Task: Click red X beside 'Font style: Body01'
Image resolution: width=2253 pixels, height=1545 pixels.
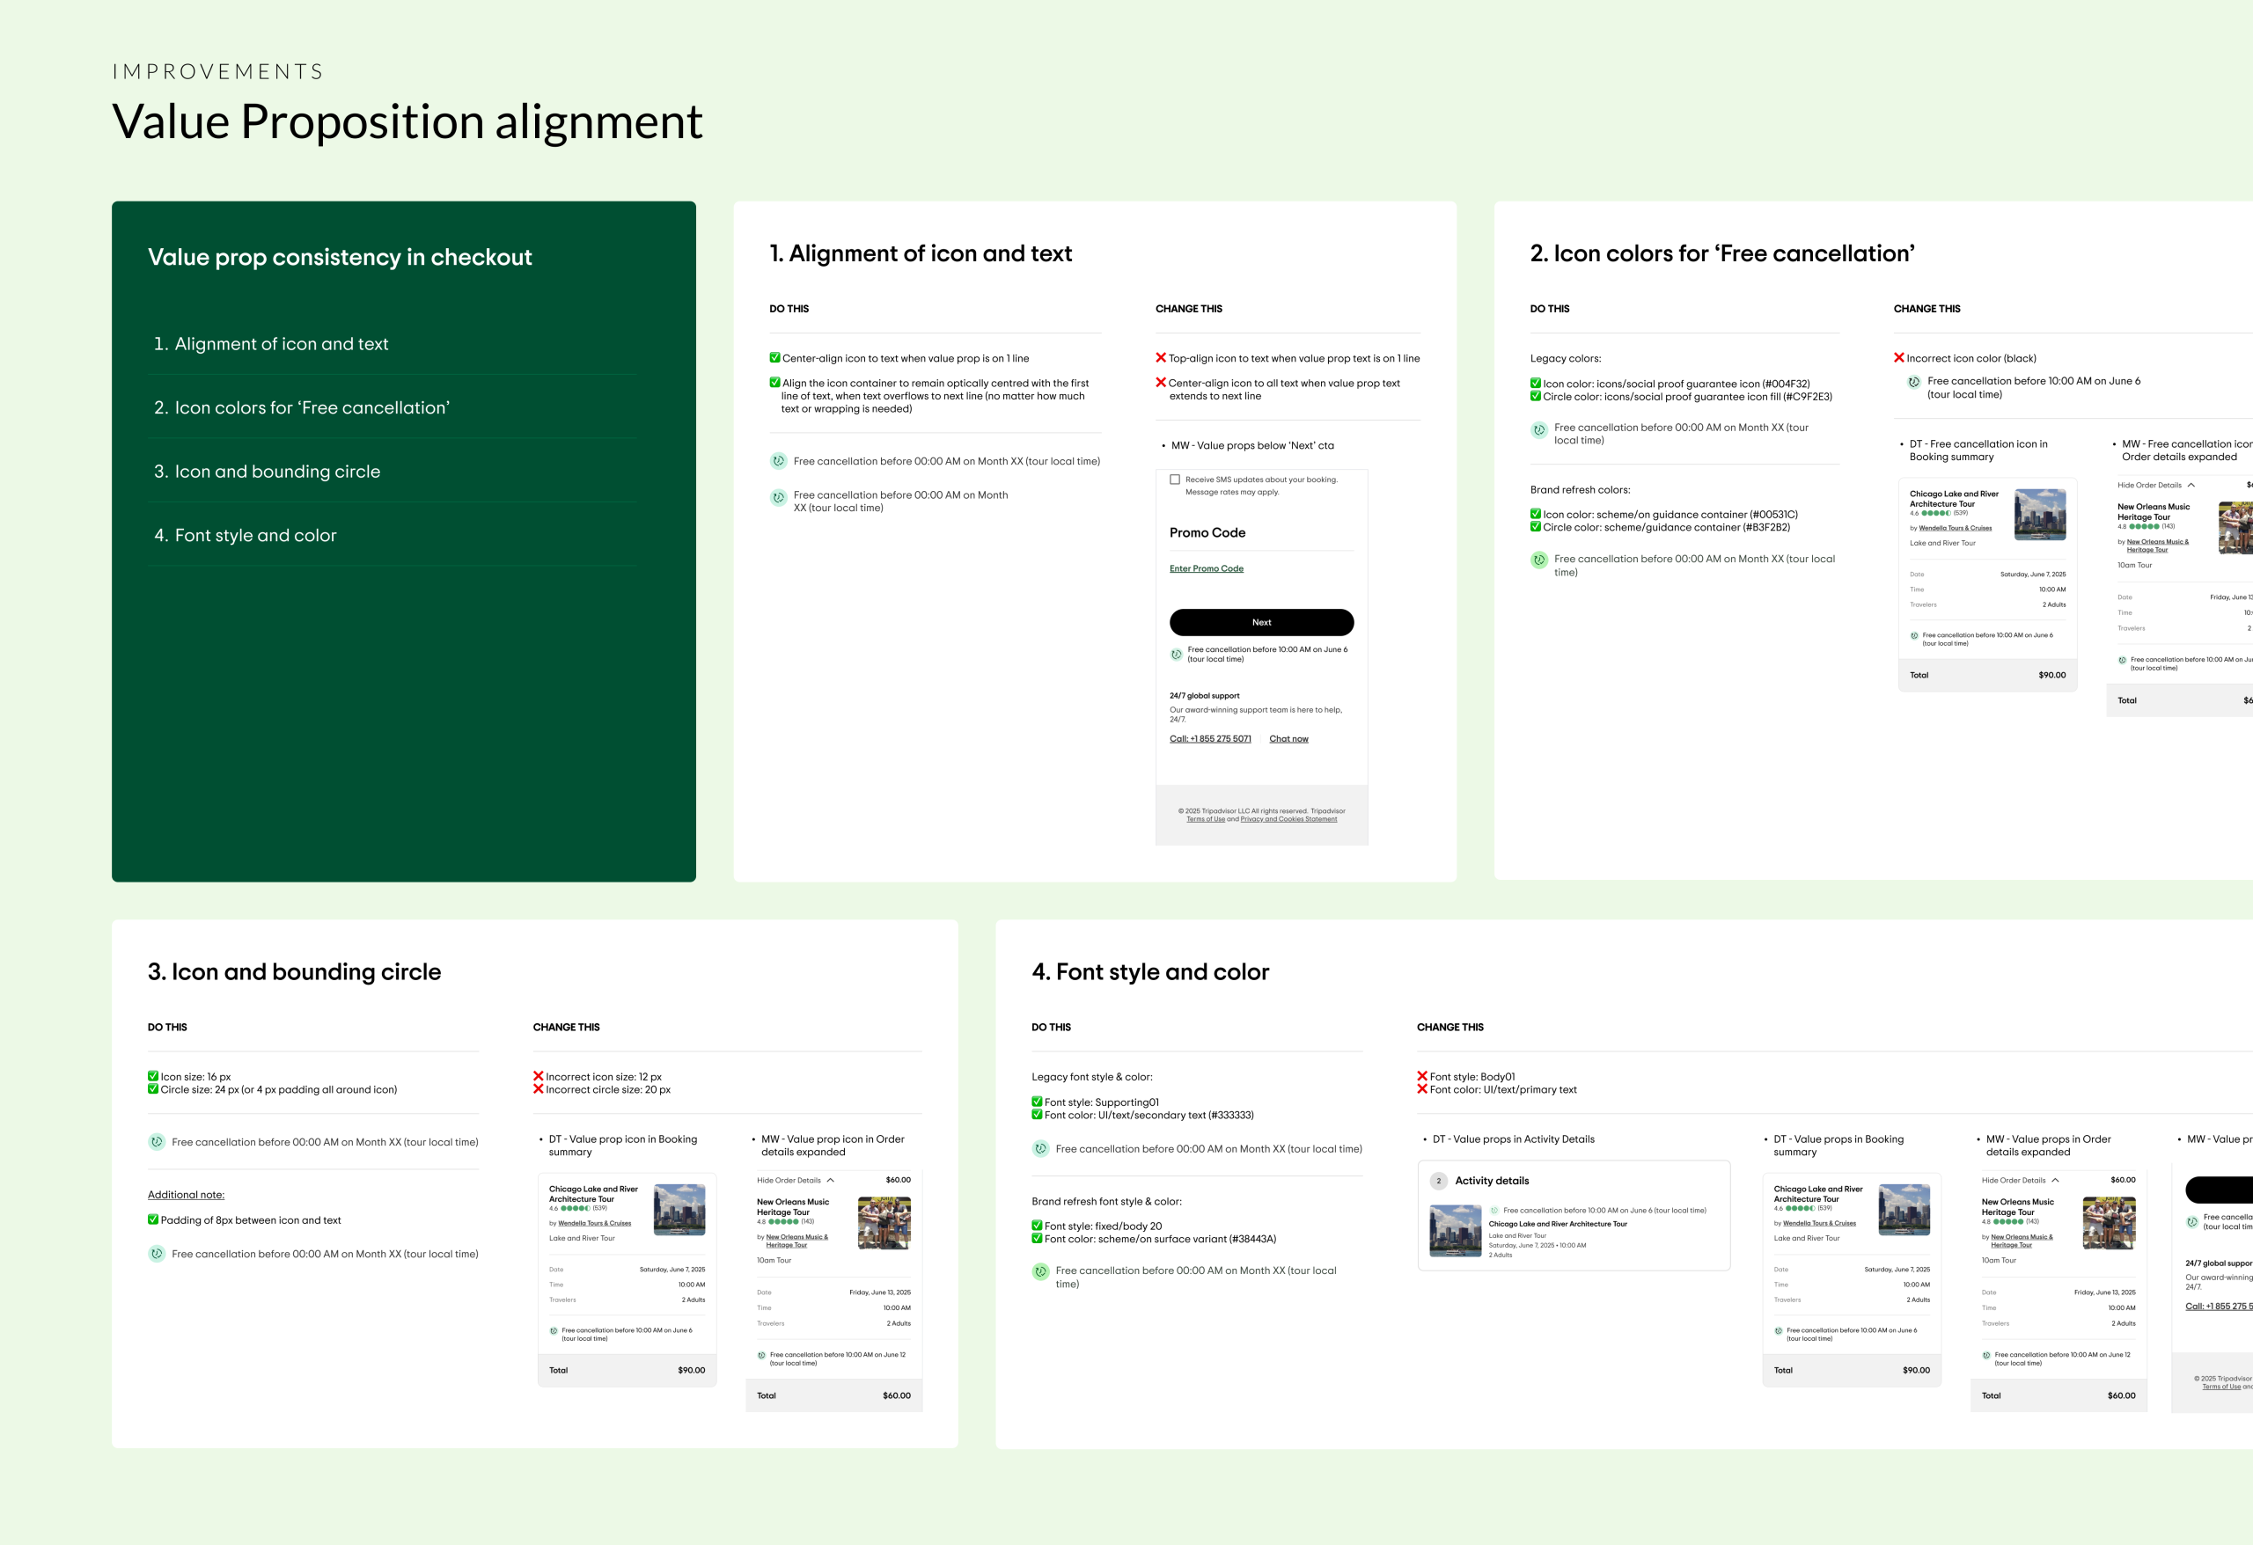Action: (x=1422, y=1076)
